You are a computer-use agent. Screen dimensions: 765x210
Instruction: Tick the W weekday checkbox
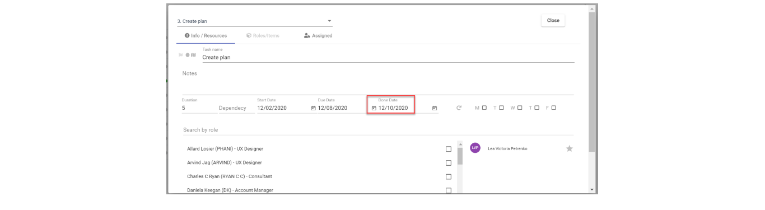[x=520, y=108]
